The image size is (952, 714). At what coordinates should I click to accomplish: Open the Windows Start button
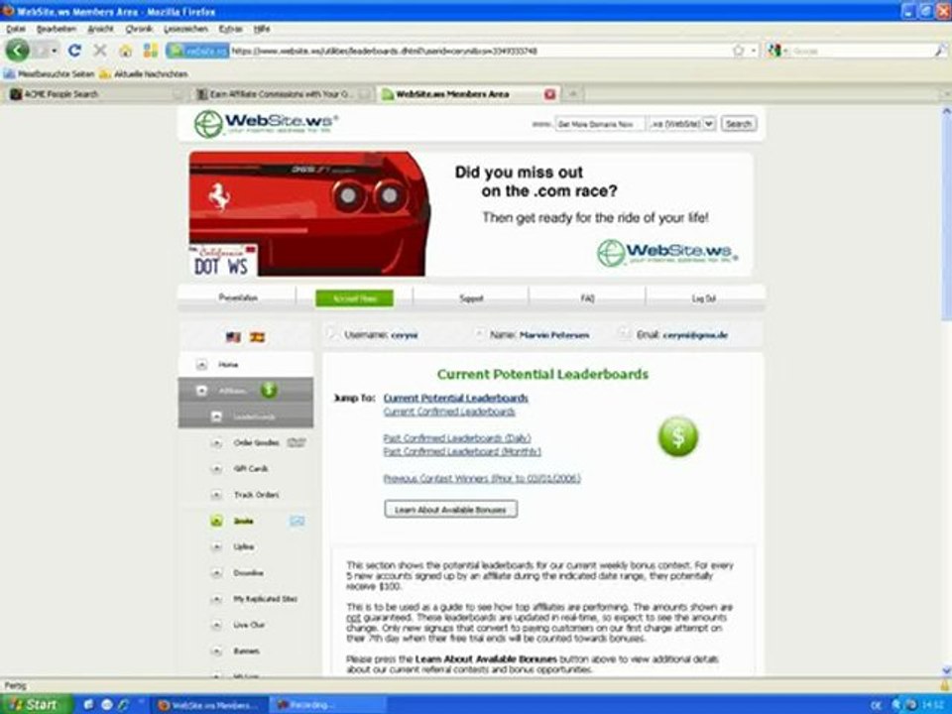(37, 705)
